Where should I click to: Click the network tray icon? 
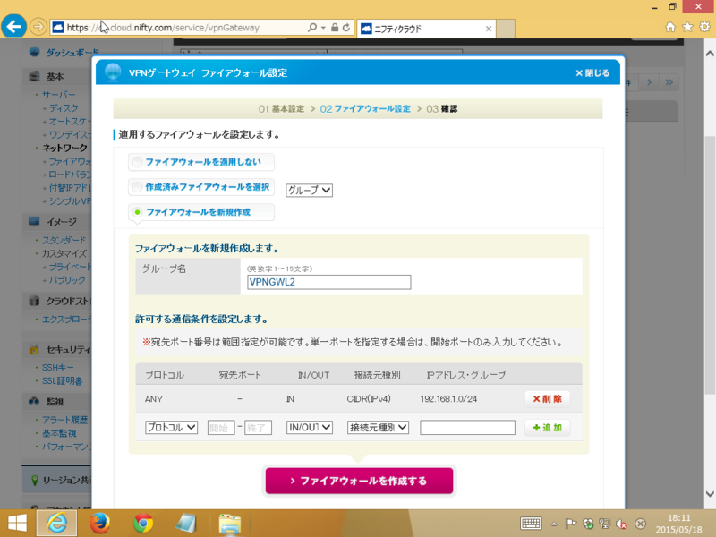[x=605, y=524]
